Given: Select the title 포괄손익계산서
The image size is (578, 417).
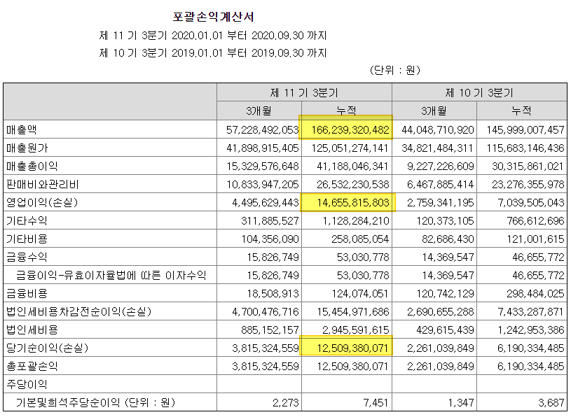Looking at the screenshot, I should click(213, 17).
